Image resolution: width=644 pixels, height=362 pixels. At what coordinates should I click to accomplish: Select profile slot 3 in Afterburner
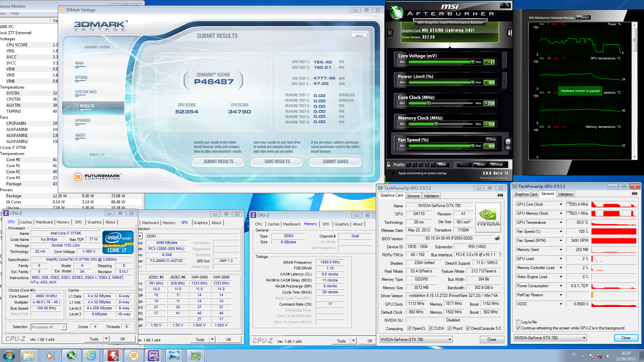(x=421, y=165)
